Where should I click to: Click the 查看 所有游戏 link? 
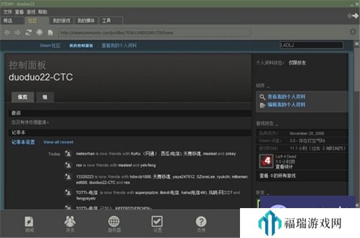point(278,176)
